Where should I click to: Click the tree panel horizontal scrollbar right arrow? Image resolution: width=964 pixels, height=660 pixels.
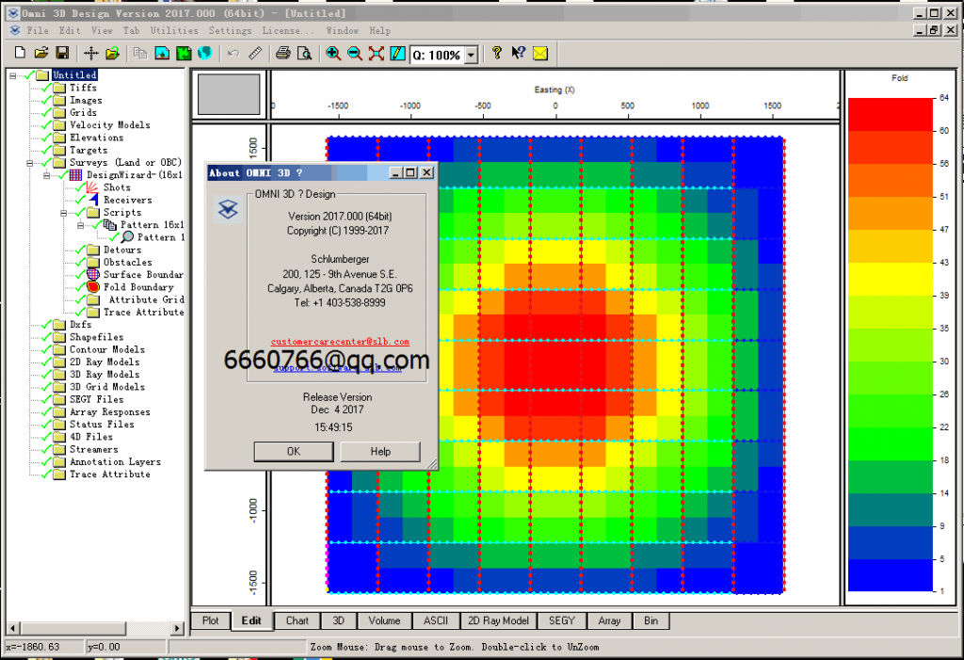pos(177,628)
